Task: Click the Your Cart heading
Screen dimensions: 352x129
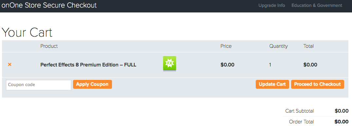Action: click(27, 32)
